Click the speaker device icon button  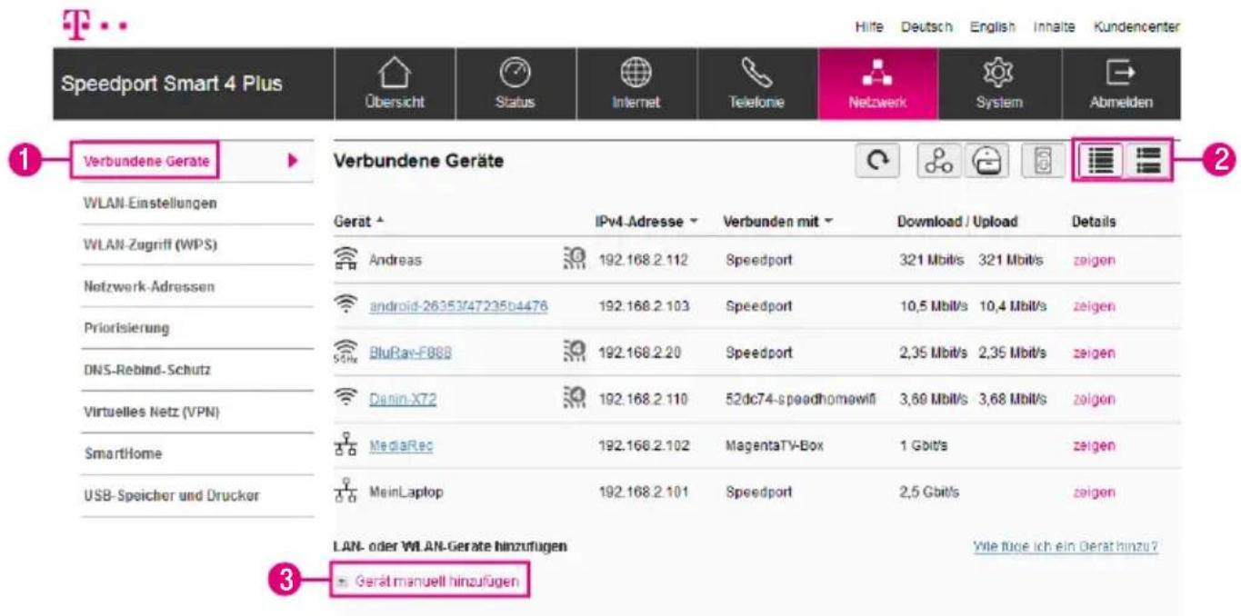tap(1042, 161)
